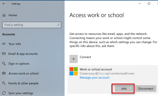158x96 pixels.
Task: Click the Microsoft four-color logo
Action: pos(74,71)
